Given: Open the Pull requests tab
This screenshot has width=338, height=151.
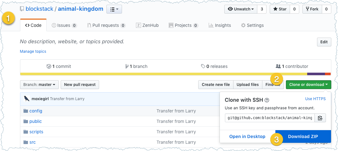Looking at the screenshot, I should [x=106, y=25].
